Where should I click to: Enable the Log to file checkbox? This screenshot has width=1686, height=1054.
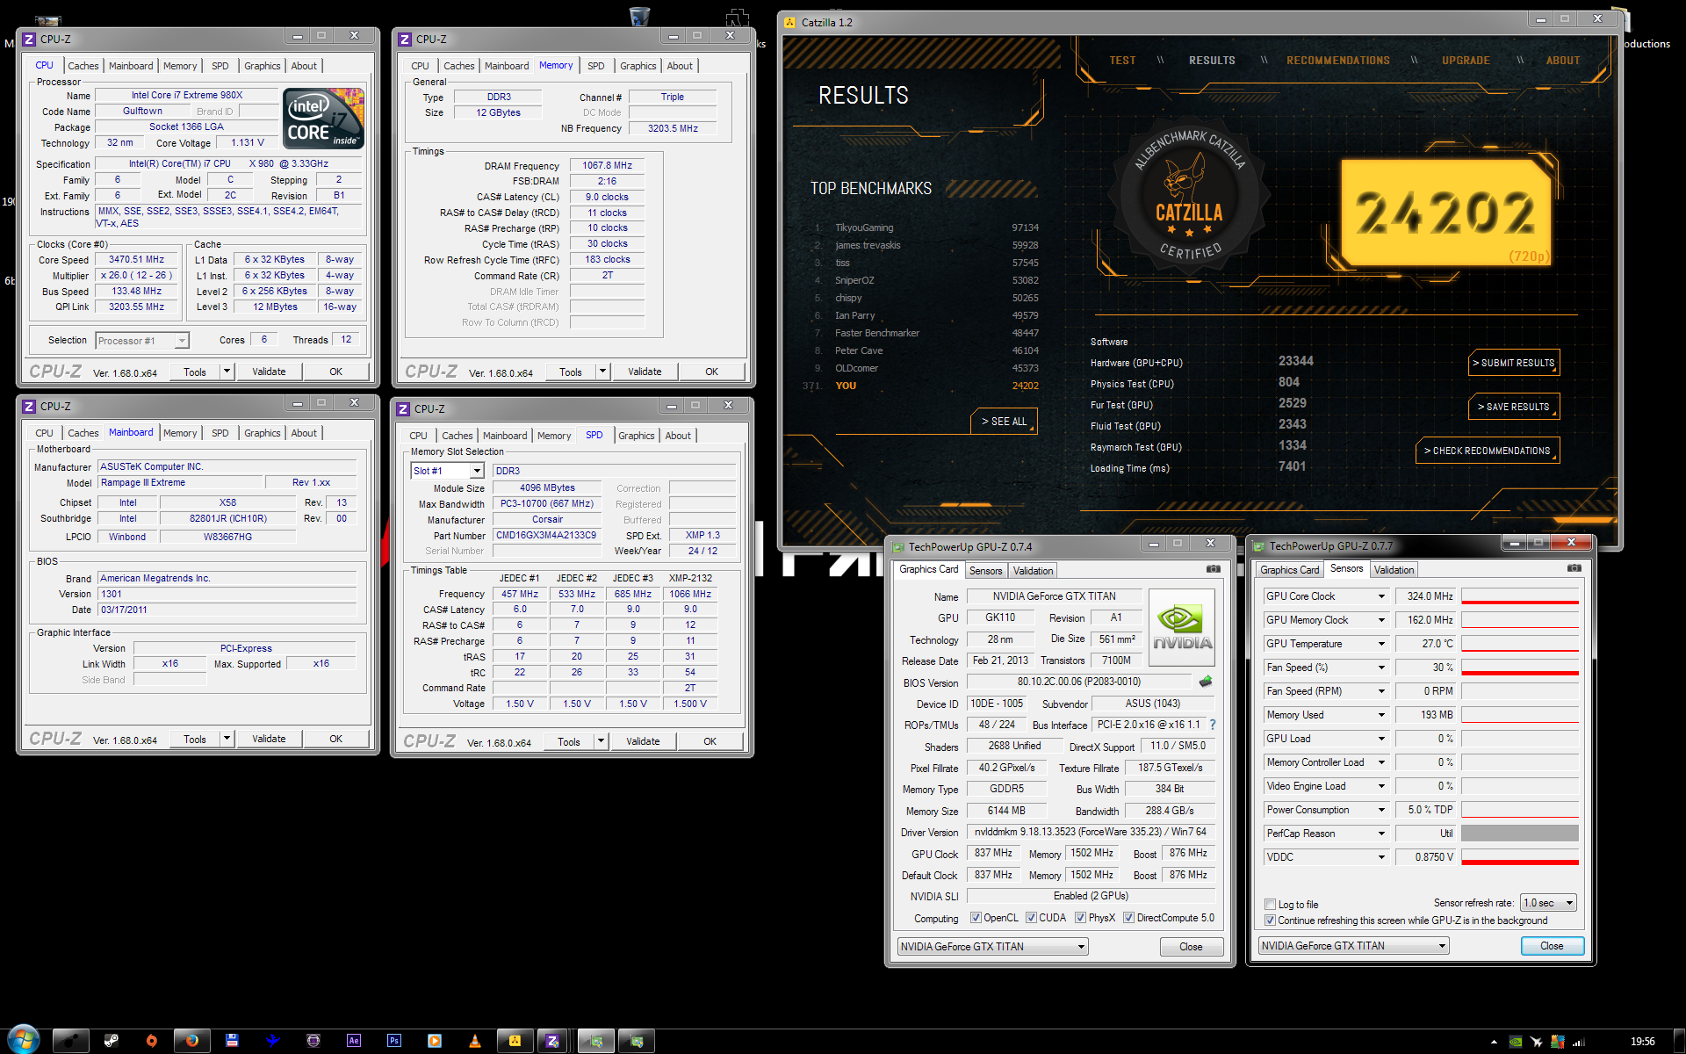[x=1270, y=905]
